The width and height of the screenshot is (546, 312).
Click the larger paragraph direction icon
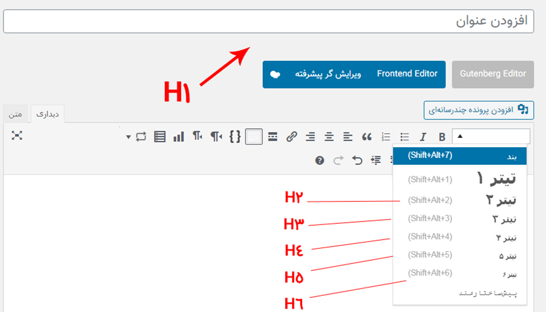point(216,137)
